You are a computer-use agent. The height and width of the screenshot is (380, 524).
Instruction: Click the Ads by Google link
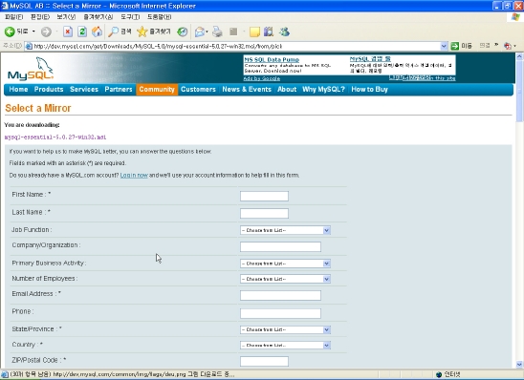(x=262, y=78)
